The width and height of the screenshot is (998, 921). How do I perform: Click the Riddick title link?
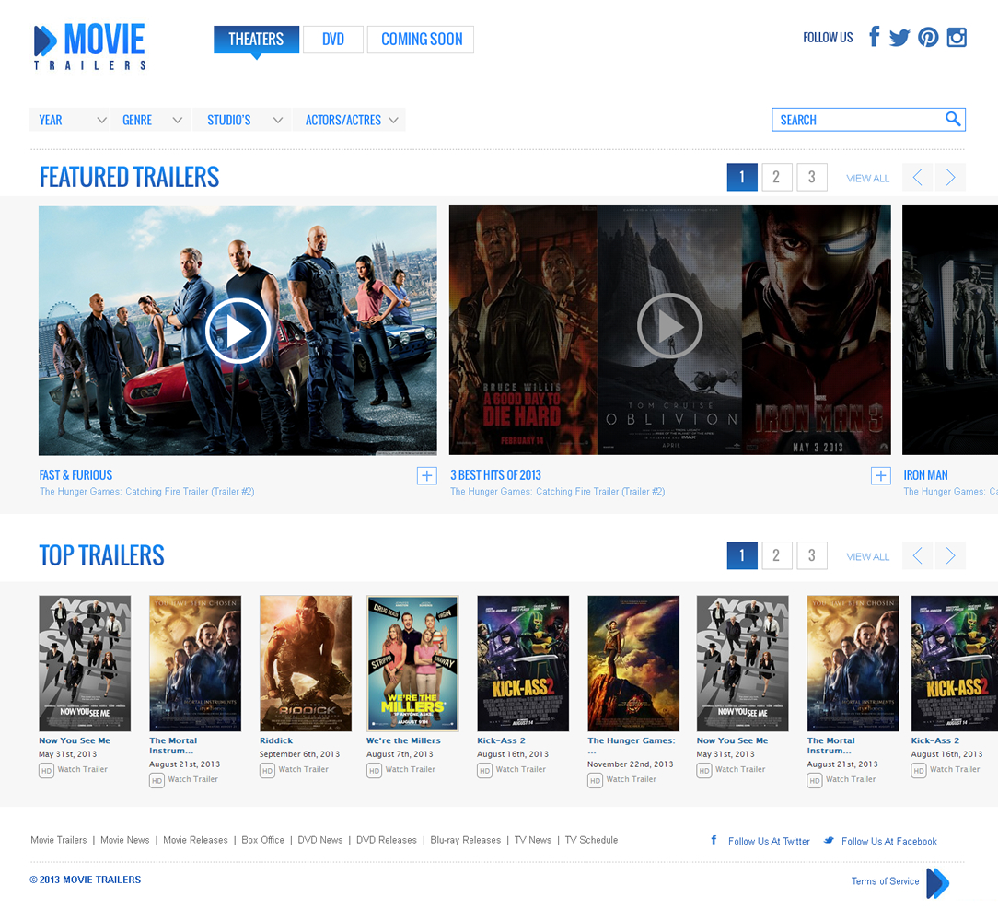coord(276,740)
